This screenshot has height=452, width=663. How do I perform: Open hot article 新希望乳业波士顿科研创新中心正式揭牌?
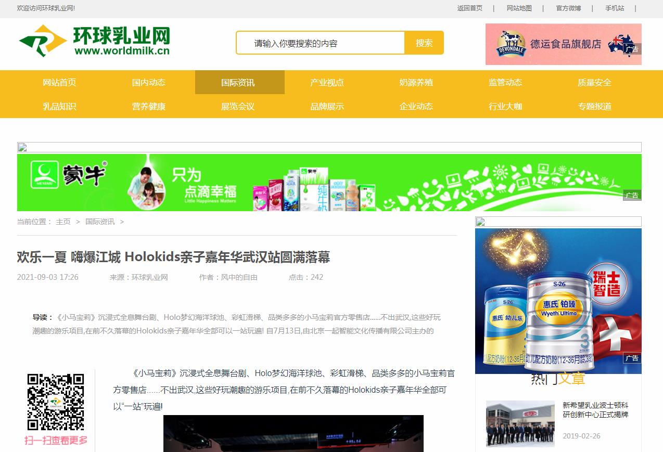595,410
